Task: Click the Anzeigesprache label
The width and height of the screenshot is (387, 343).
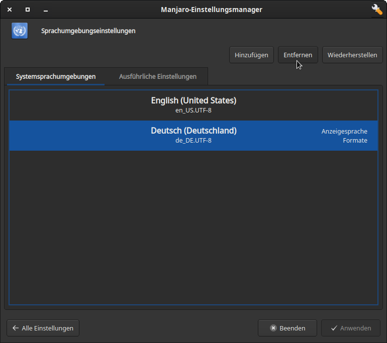Action: pyautogui.click(x=344, y=132)
